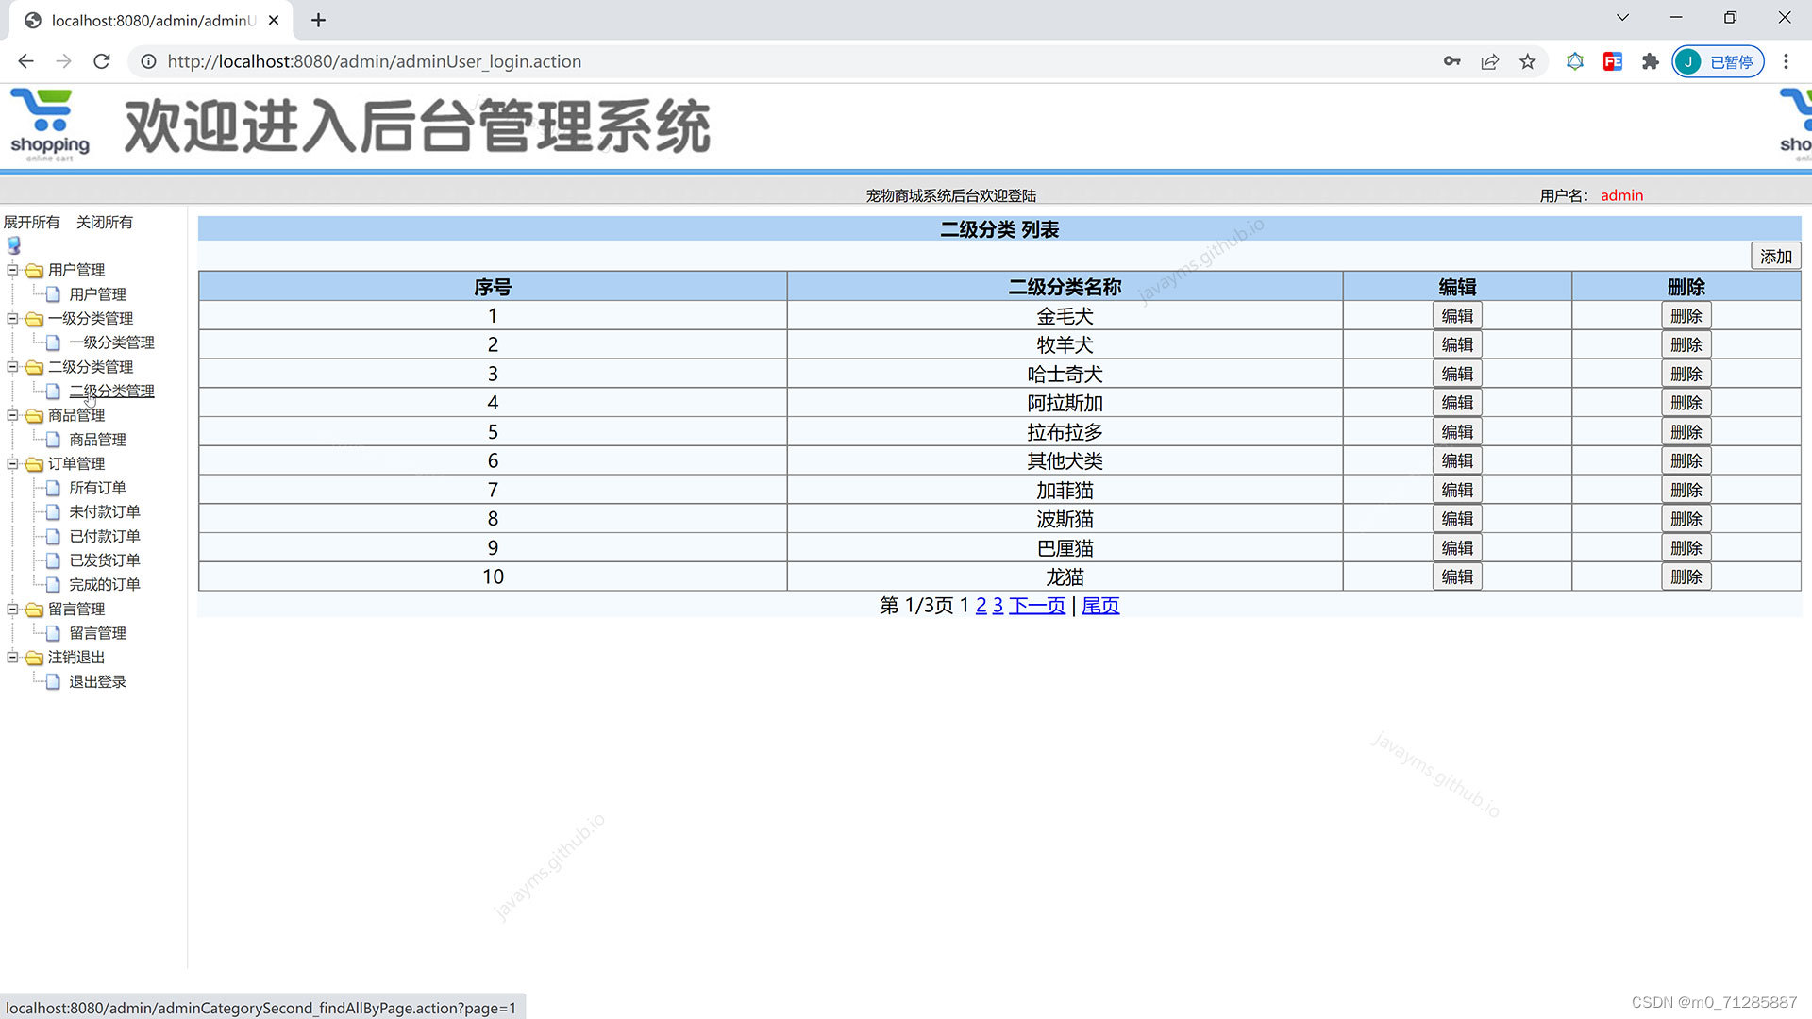The image size is (1812, 1019).
Task: Click the browser forward arrow
Action: (x=63, y=61)
